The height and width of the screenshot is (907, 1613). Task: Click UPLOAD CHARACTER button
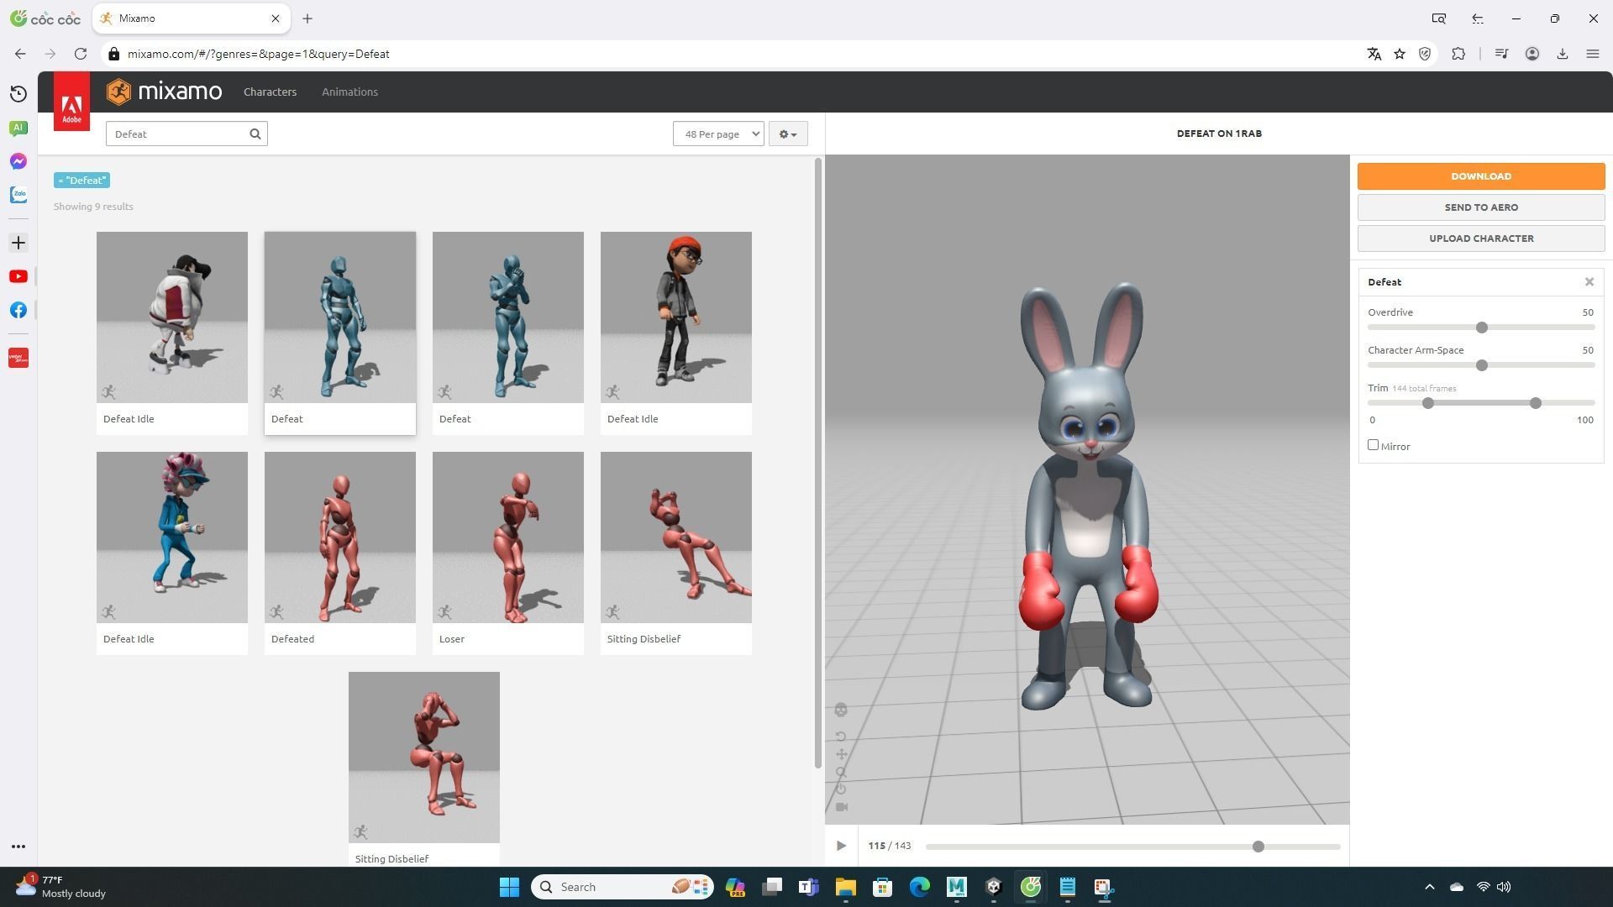[1481, 239]
